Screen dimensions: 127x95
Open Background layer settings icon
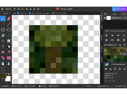pos(125,18)
